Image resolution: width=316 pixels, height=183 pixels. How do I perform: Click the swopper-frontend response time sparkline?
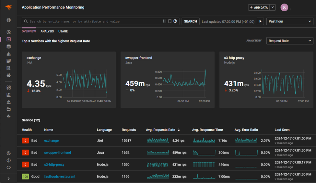[204, 152]
